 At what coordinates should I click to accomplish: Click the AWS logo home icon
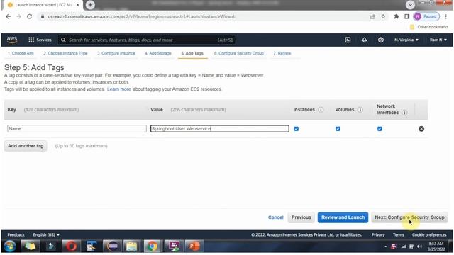[12, 40]
